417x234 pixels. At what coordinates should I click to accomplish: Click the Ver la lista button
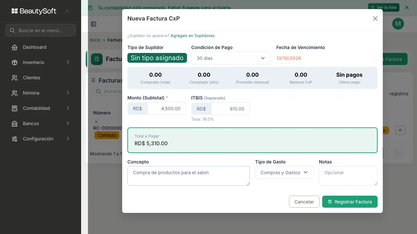(x=384, y=7)
